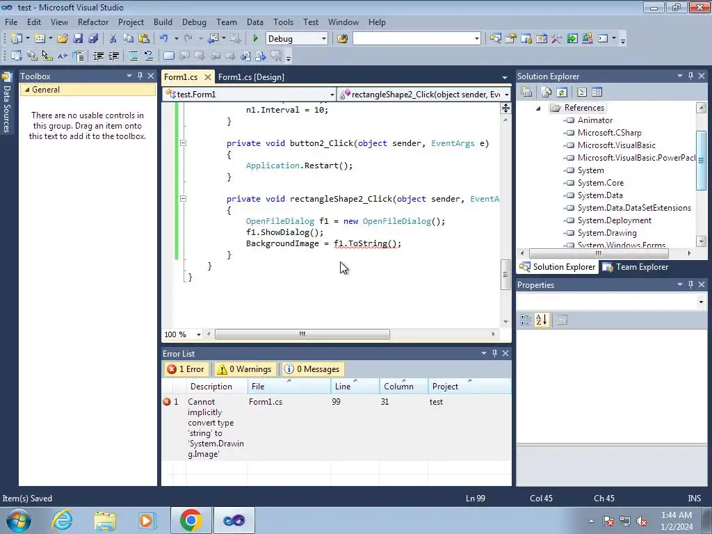Uncomment the selected lines icon
The image size is (712, 534).
pos(149,56)
